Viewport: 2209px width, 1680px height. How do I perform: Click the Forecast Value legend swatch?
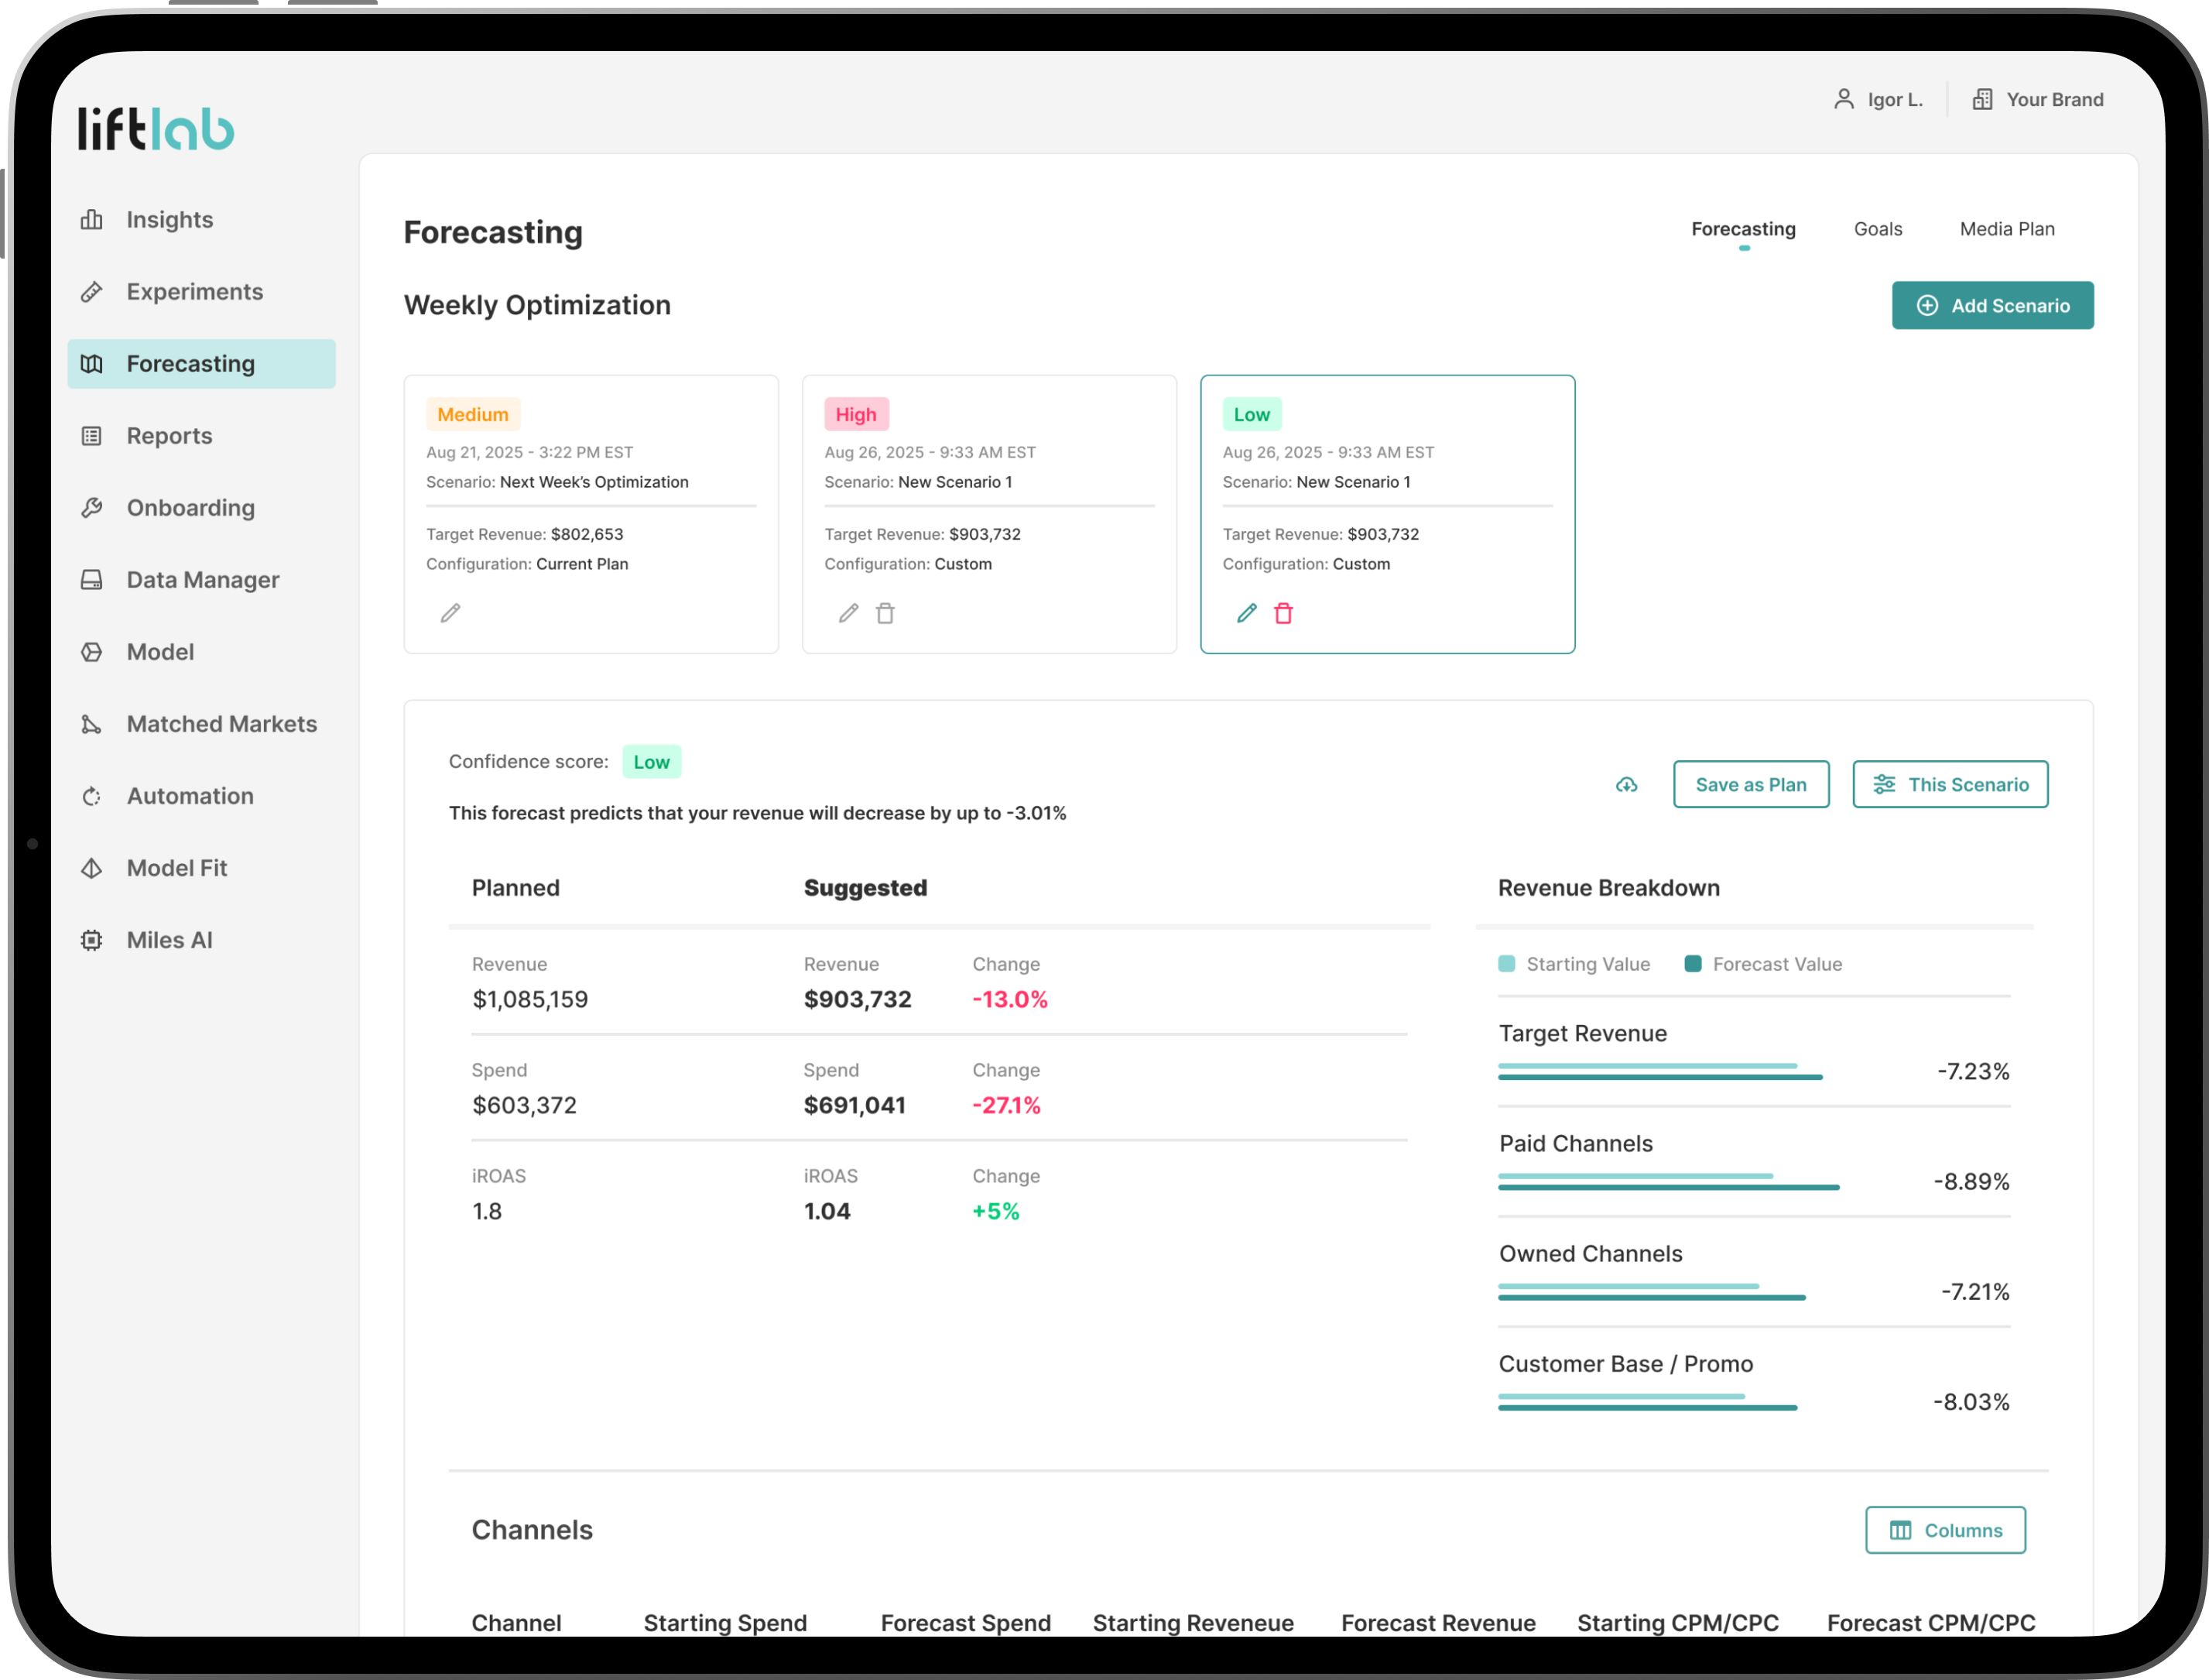point(1694,964)
